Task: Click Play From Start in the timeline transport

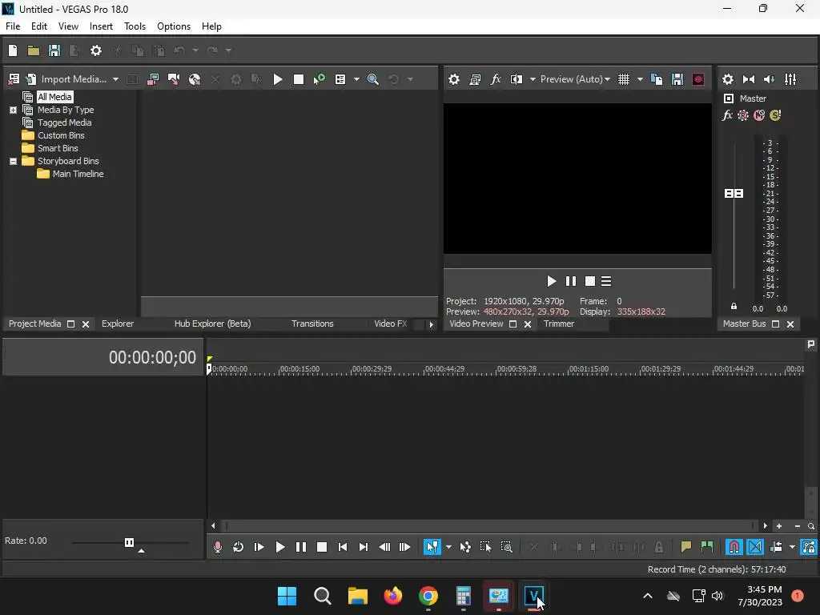Action: coord(259,547)
